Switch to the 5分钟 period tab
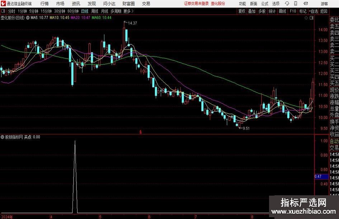 (33, 11)
